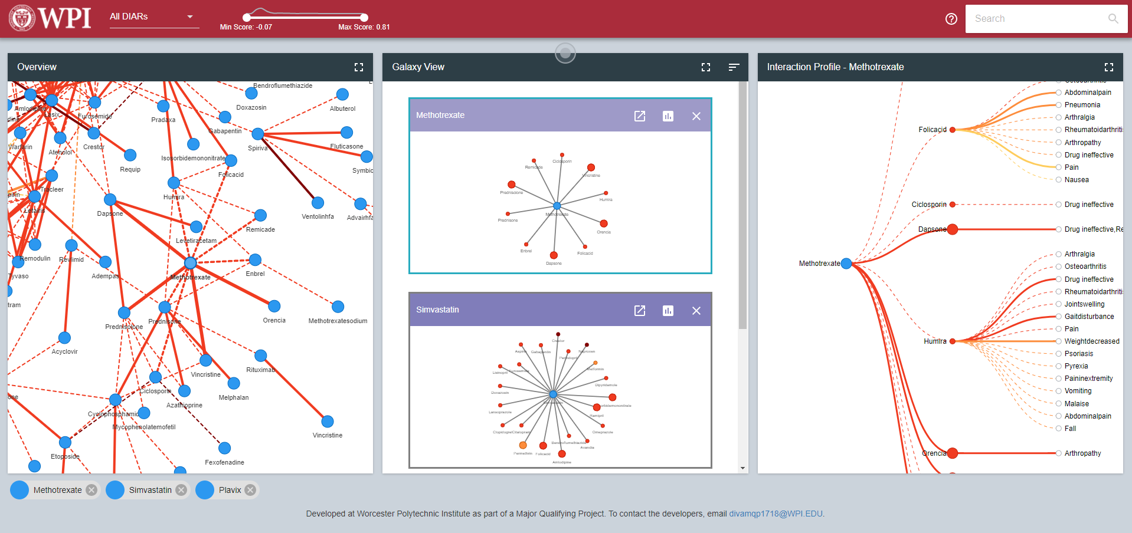Remove the Plavix chip
This screenshot has height=533, width=1132.
point(250,490)
